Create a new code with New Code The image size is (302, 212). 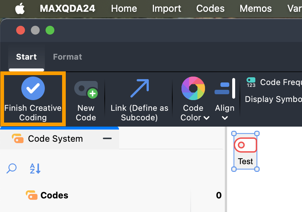[x=86, y=89]
